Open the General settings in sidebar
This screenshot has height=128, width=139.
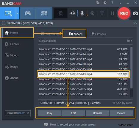[18, 44]
